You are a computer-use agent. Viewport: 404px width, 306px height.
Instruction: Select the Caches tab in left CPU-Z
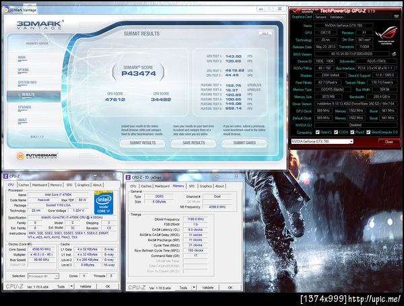click(24, 185)
